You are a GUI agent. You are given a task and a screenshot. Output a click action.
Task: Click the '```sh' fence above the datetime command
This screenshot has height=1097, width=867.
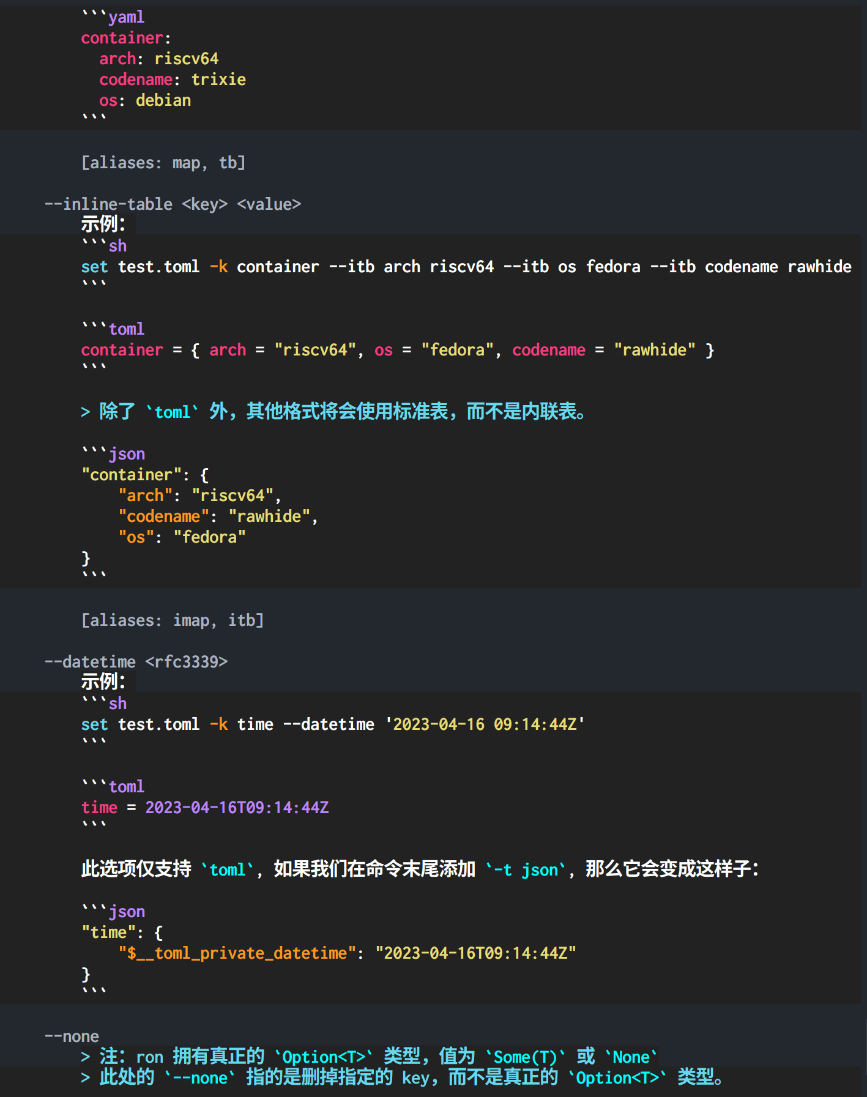[x=104, y=704]
